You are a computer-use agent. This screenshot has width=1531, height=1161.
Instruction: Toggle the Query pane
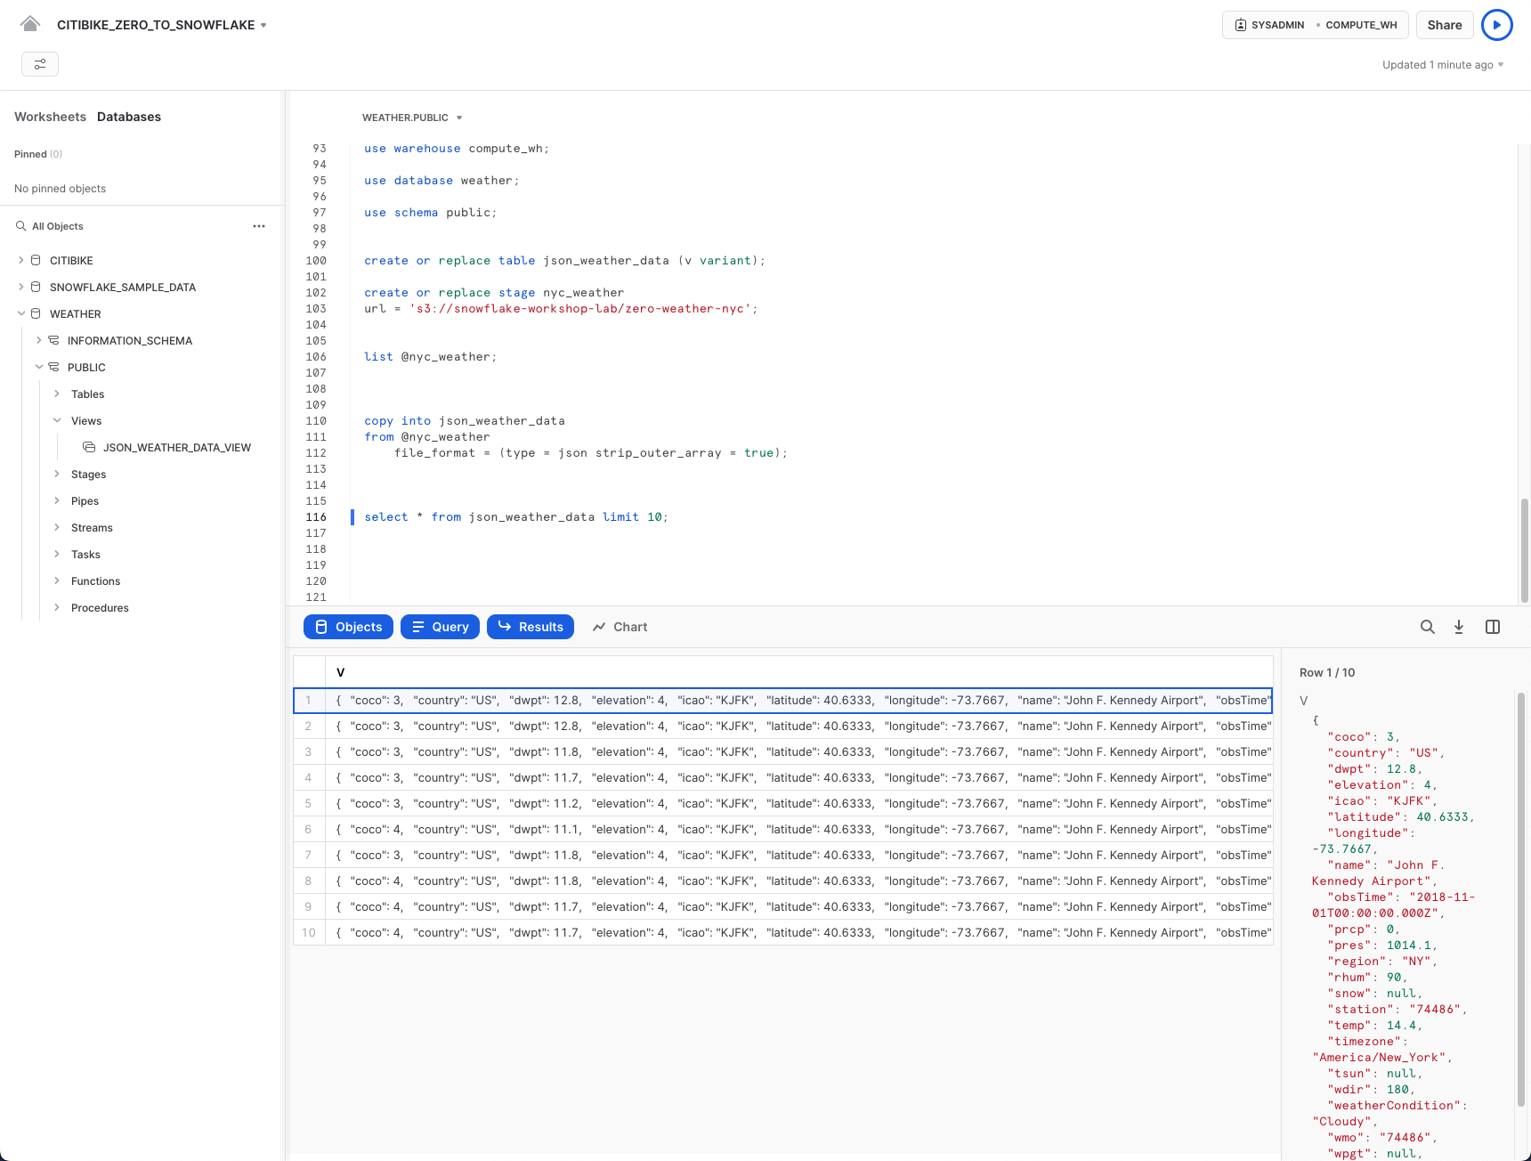[440, 627]
